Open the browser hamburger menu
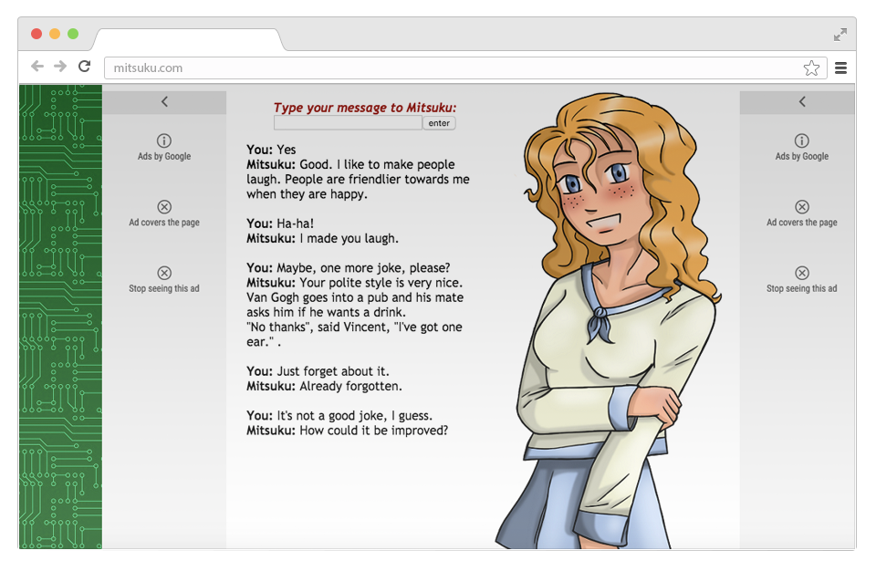876x561 pixels. pyautogui.click(x=840, y=68)
